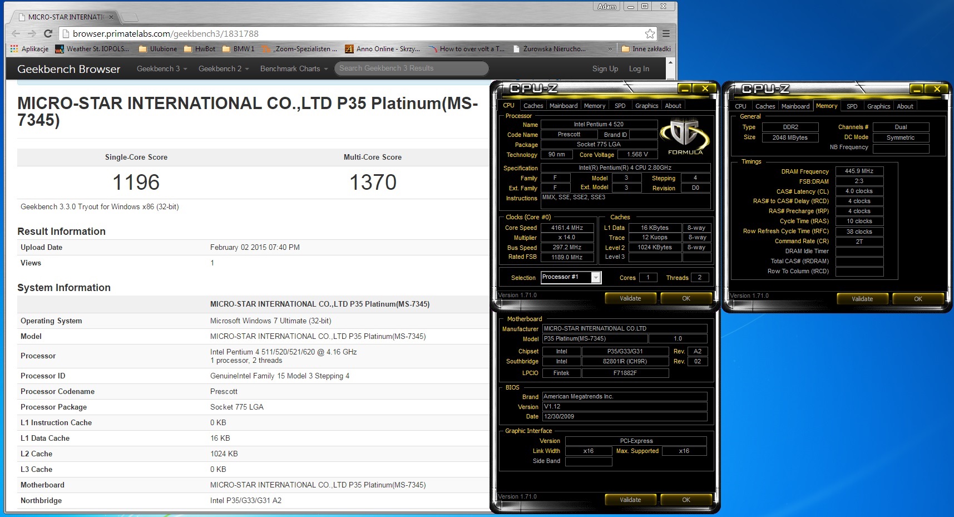Click Validate in the Memory window

(x=862, y=299)
